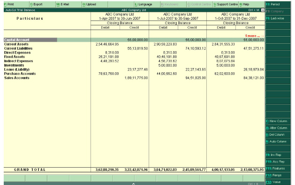Viewport: 295px width, 185px height.
Task: Click K: Keyboard in the top bar
Action: [x=174, y=4]
